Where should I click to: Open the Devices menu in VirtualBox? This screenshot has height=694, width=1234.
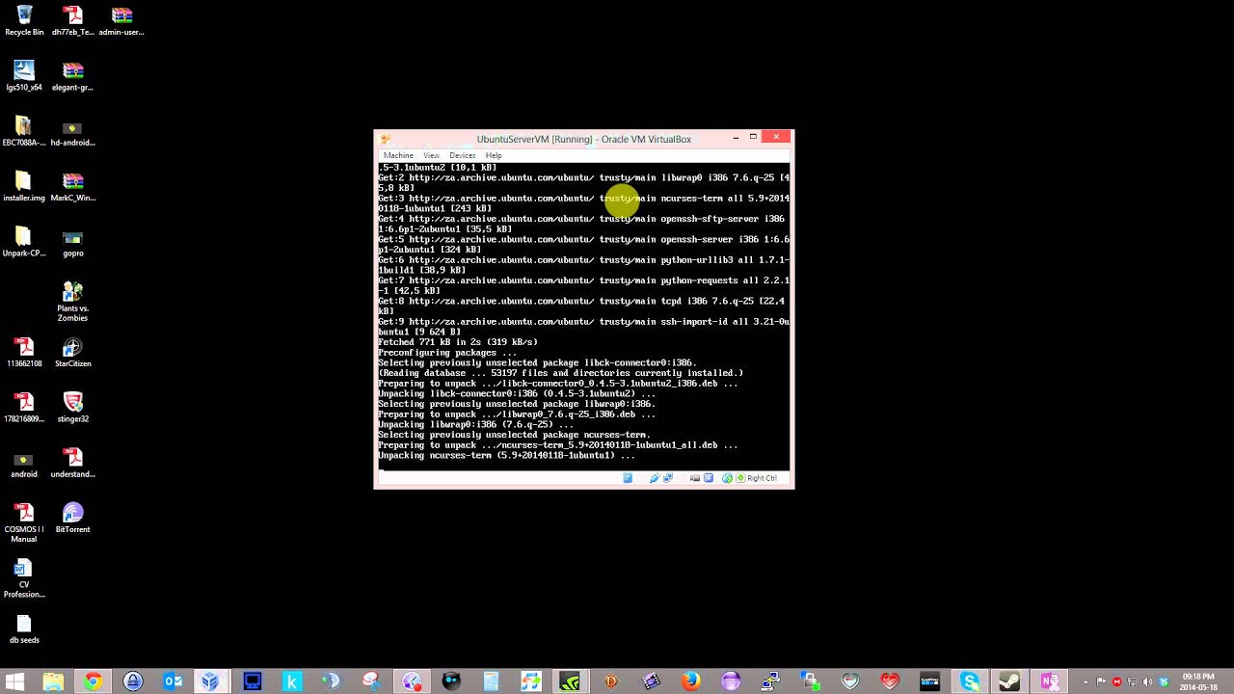[462, 155]
